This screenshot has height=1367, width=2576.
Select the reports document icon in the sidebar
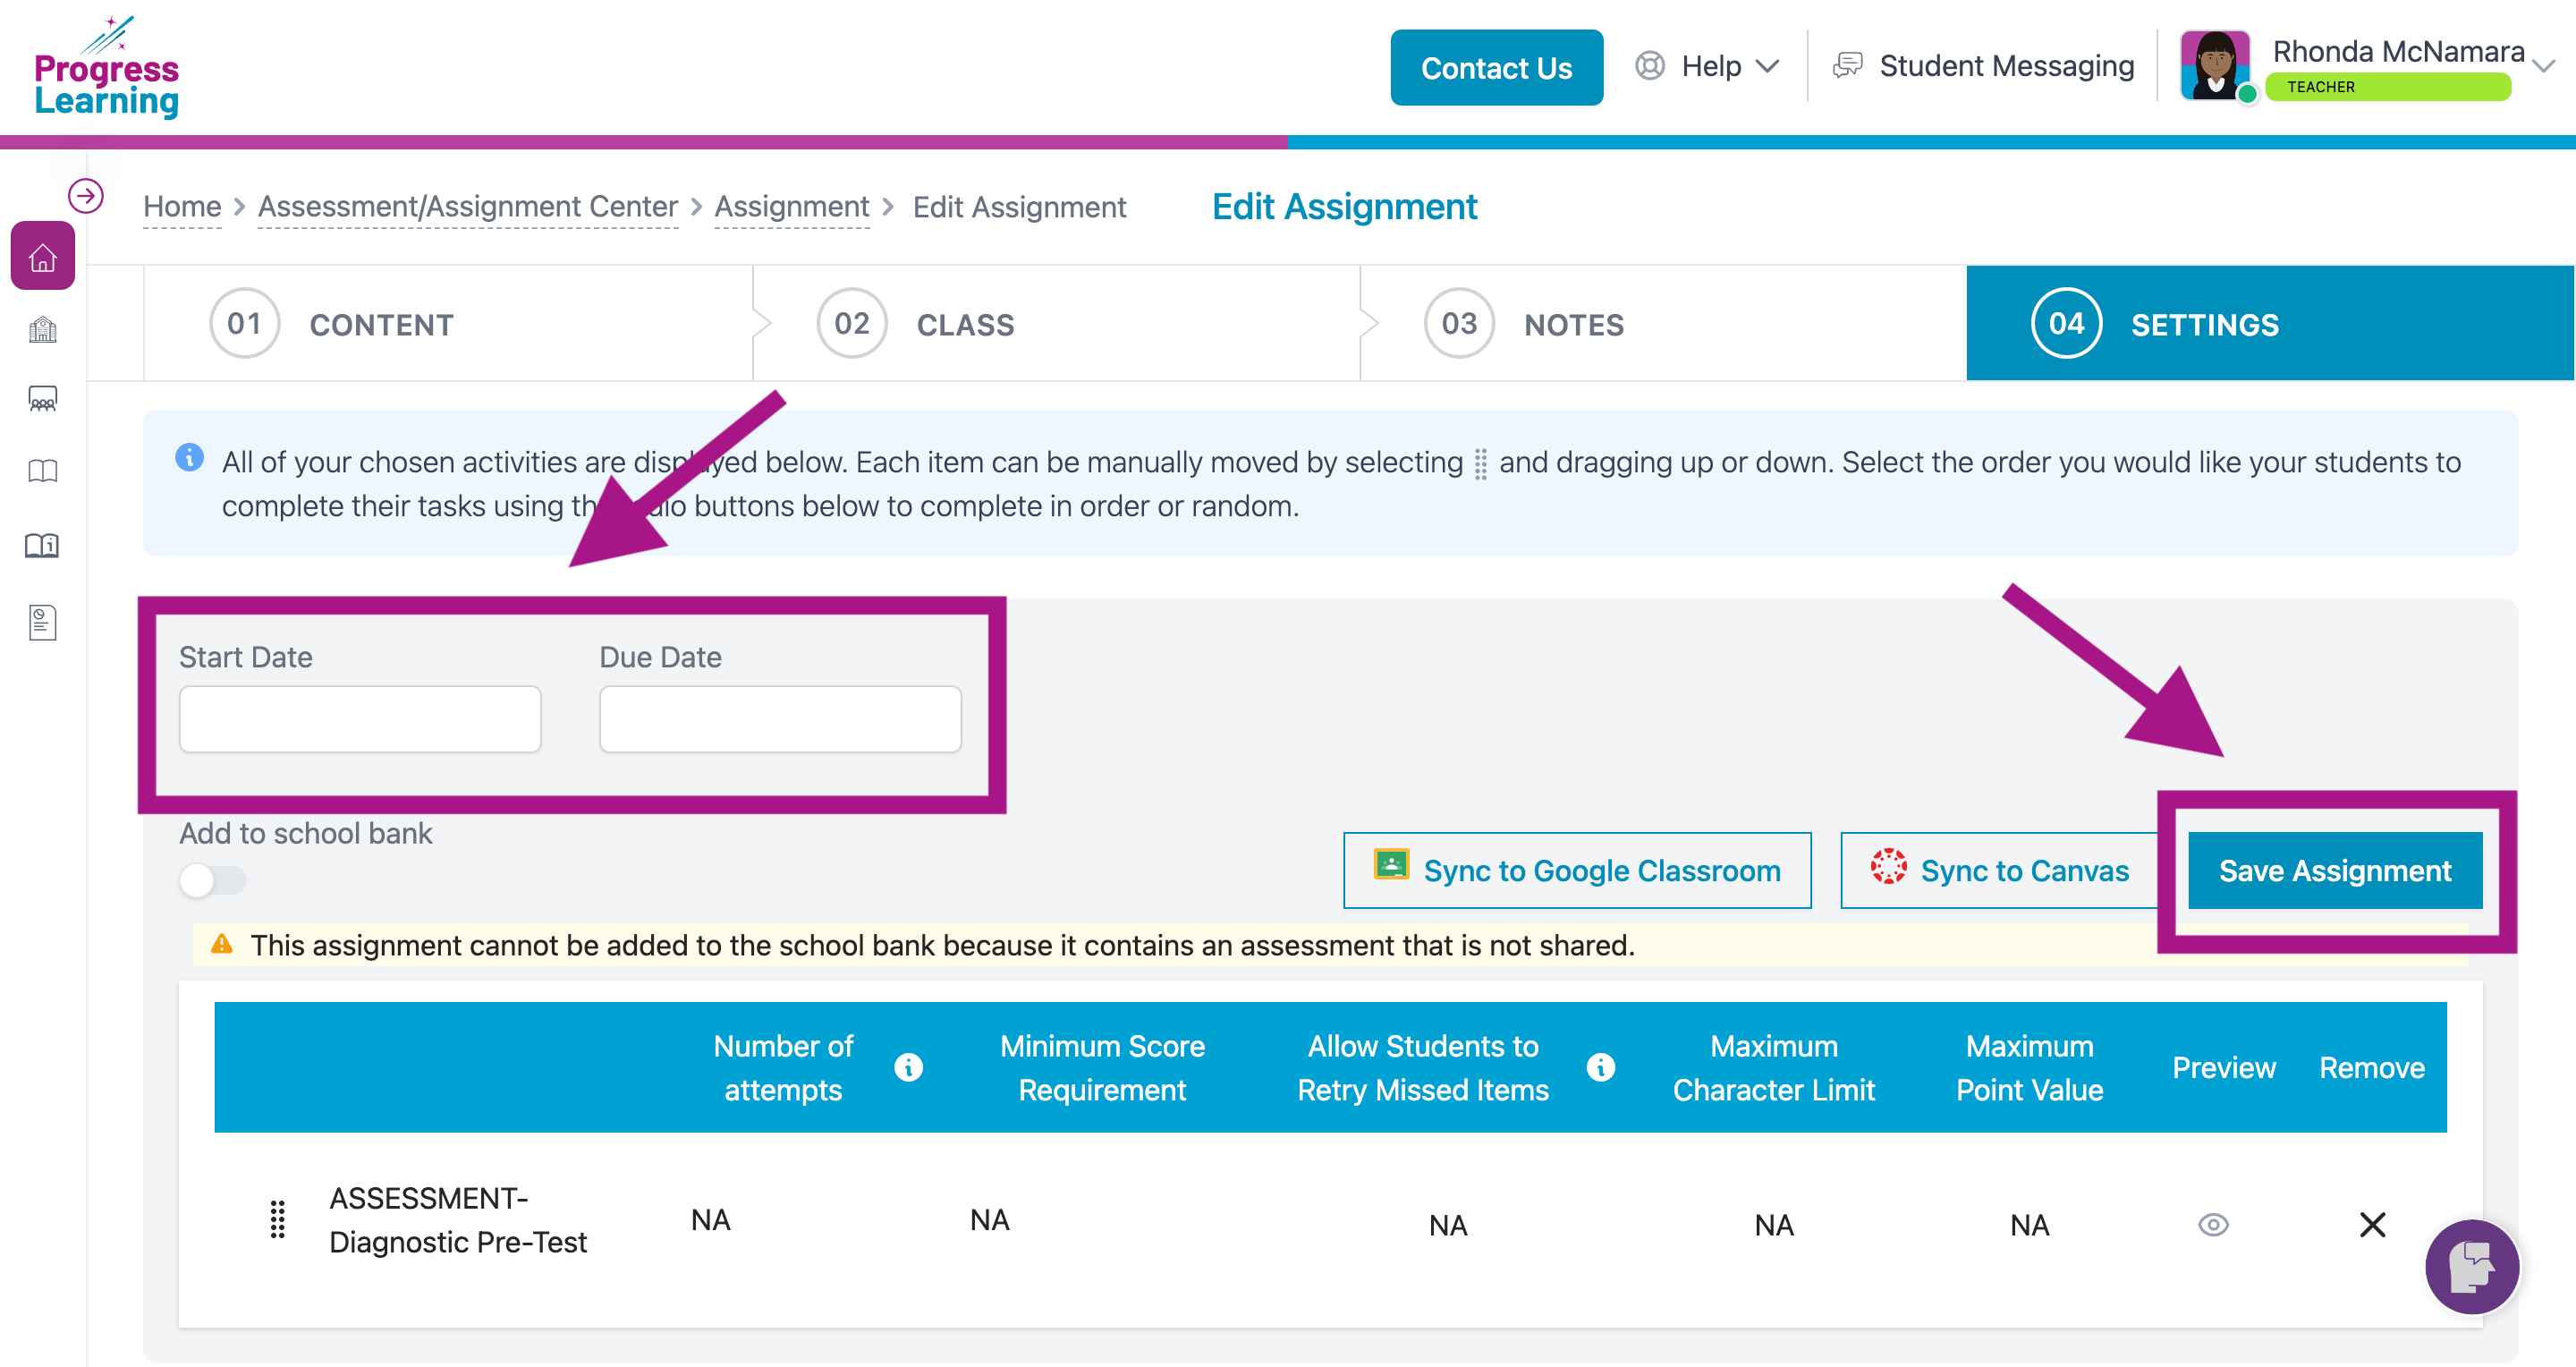(x=42, y=622)
